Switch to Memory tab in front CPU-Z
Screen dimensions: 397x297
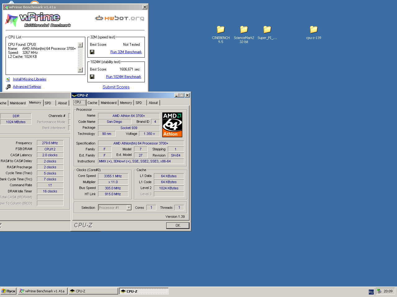tap(126, 103)
